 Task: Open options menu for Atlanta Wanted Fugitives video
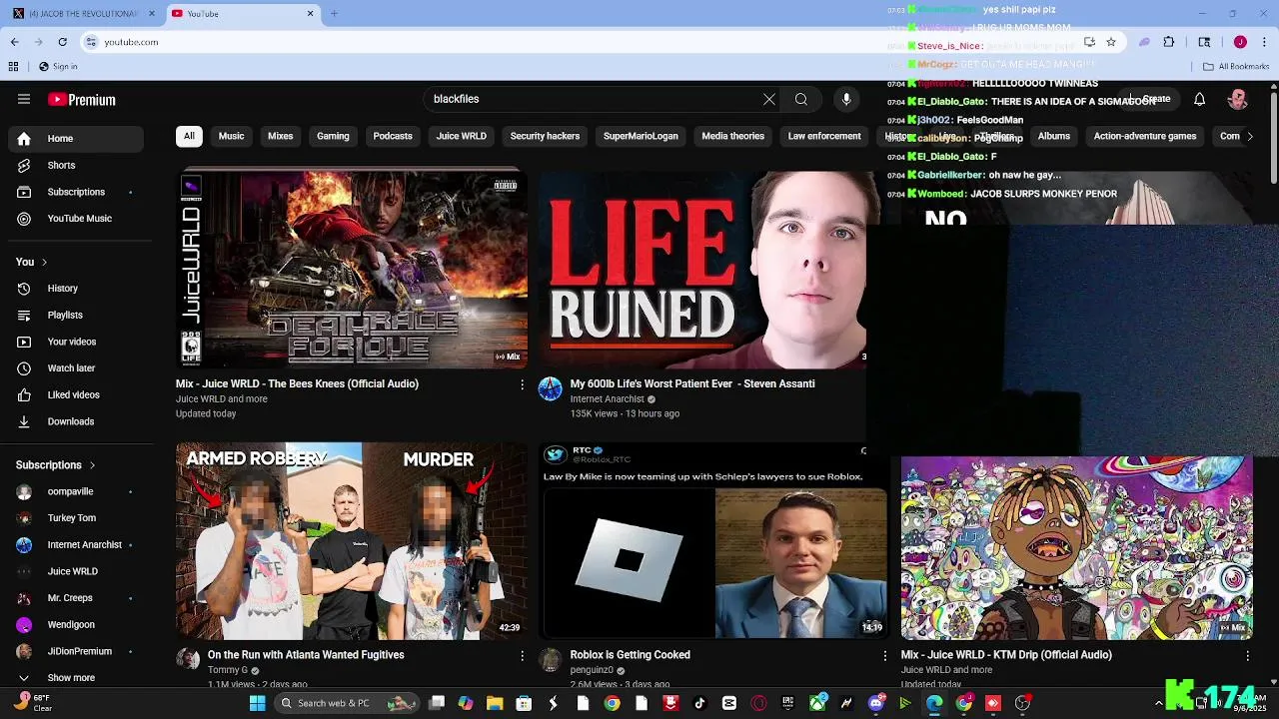[522, 656]
